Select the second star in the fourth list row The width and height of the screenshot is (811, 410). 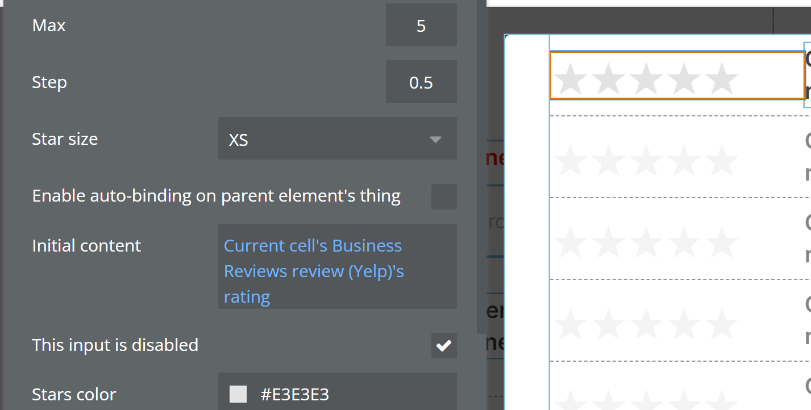pos(608,324)
